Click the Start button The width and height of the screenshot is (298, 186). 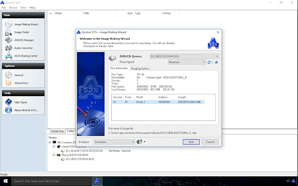(x=191, y=142)
